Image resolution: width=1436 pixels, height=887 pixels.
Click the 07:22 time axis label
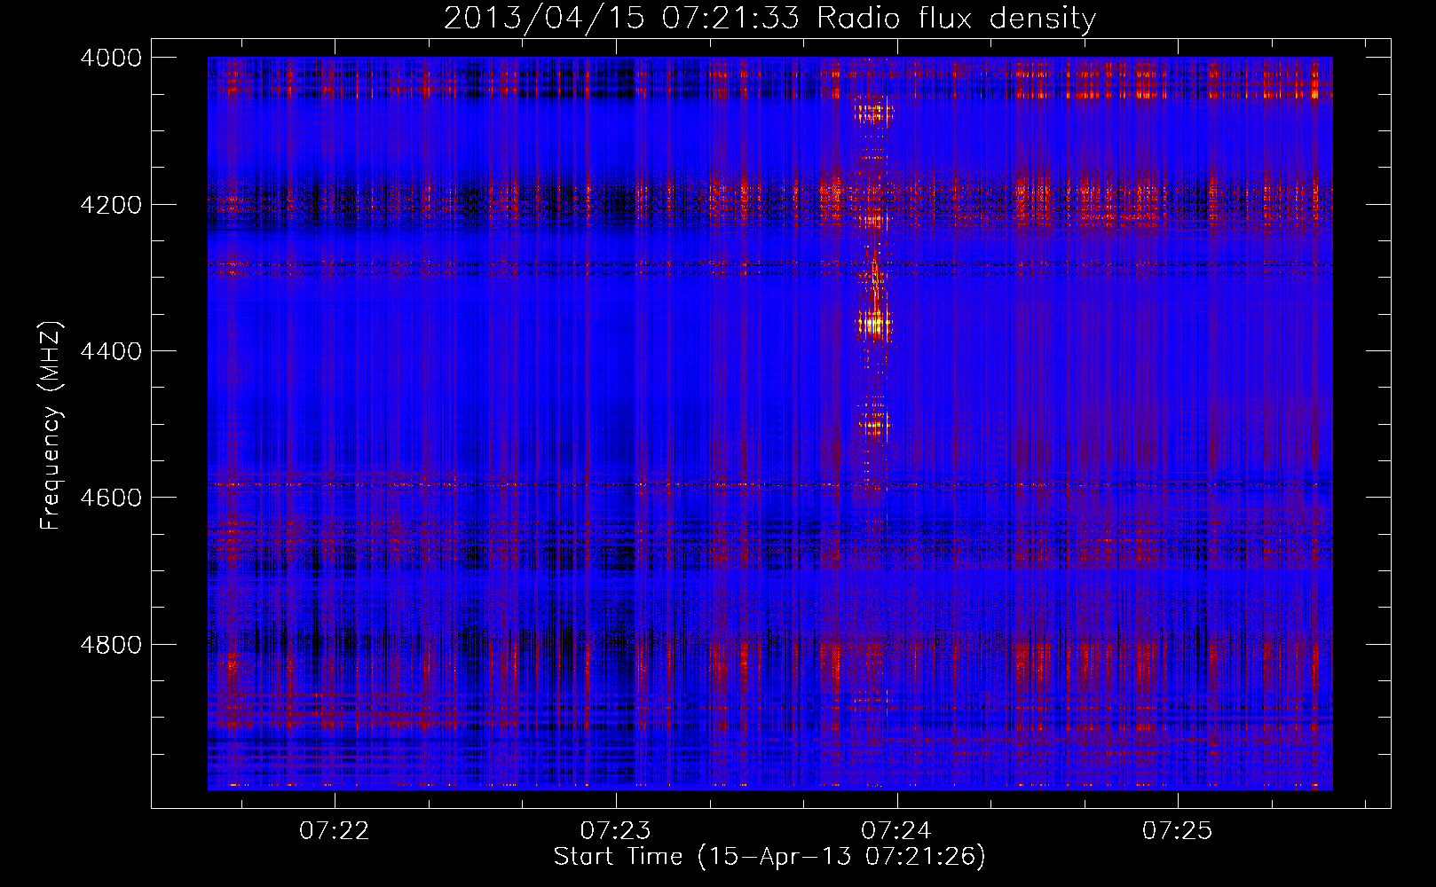tap(335, 831)
